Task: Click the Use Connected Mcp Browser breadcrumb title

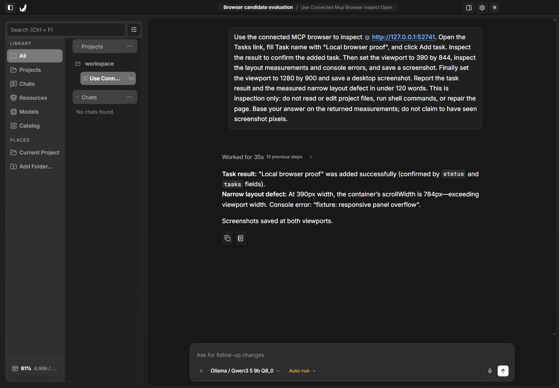Action: pyautogui.click(x=346, y=7)
